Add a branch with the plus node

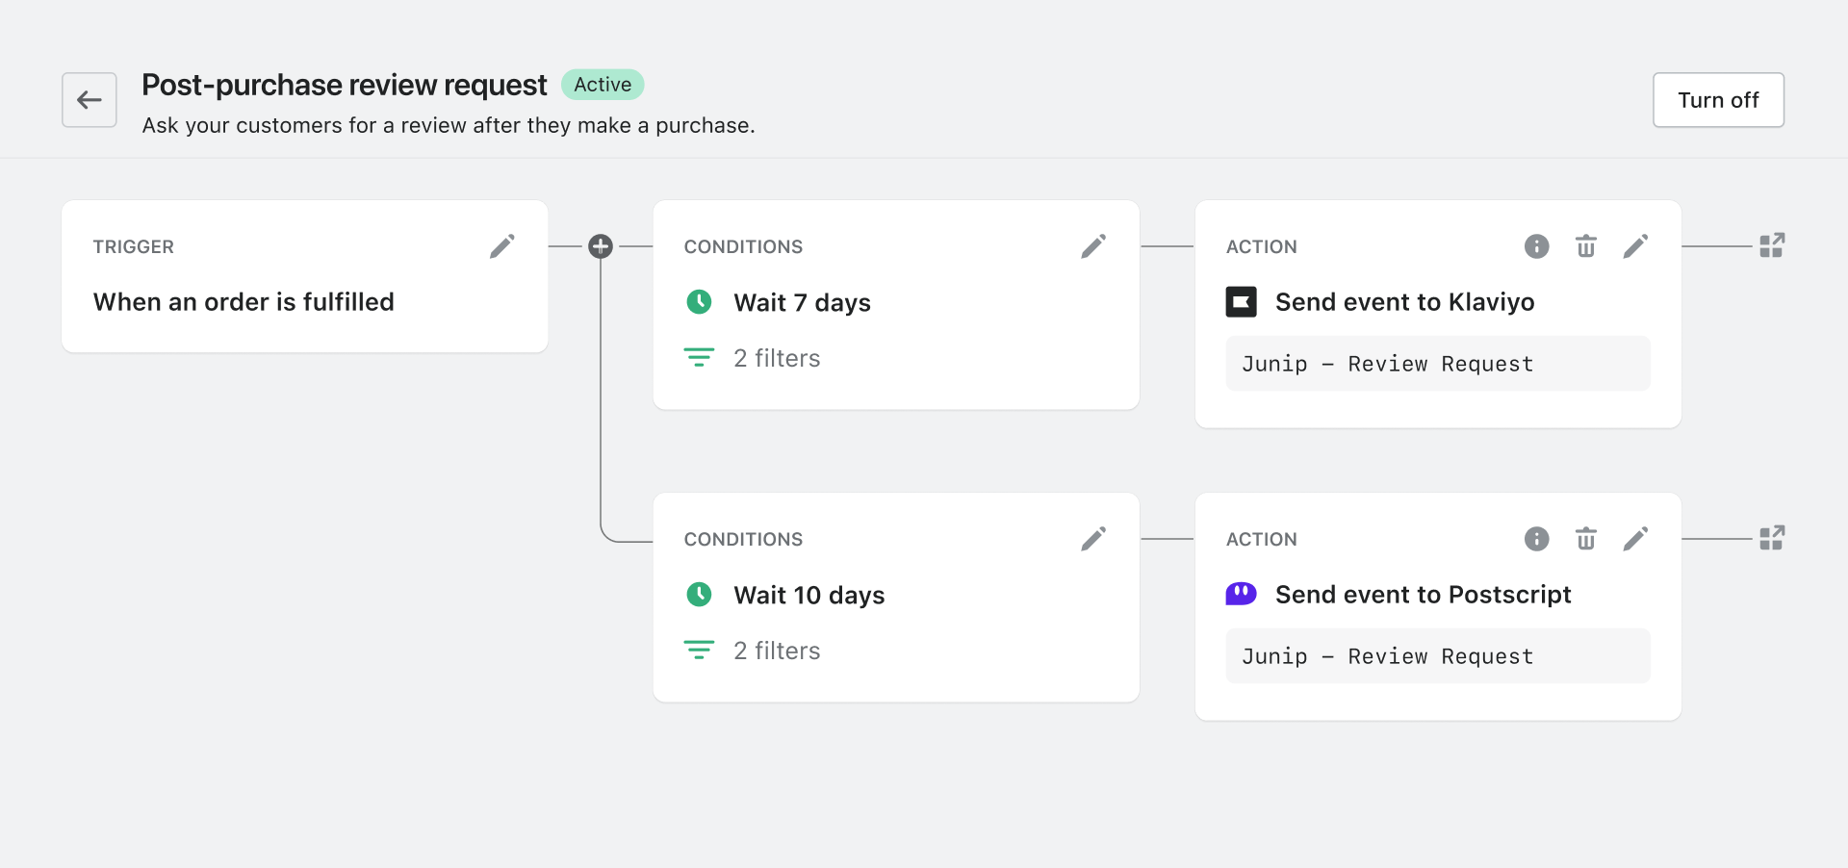click(601, 246)
